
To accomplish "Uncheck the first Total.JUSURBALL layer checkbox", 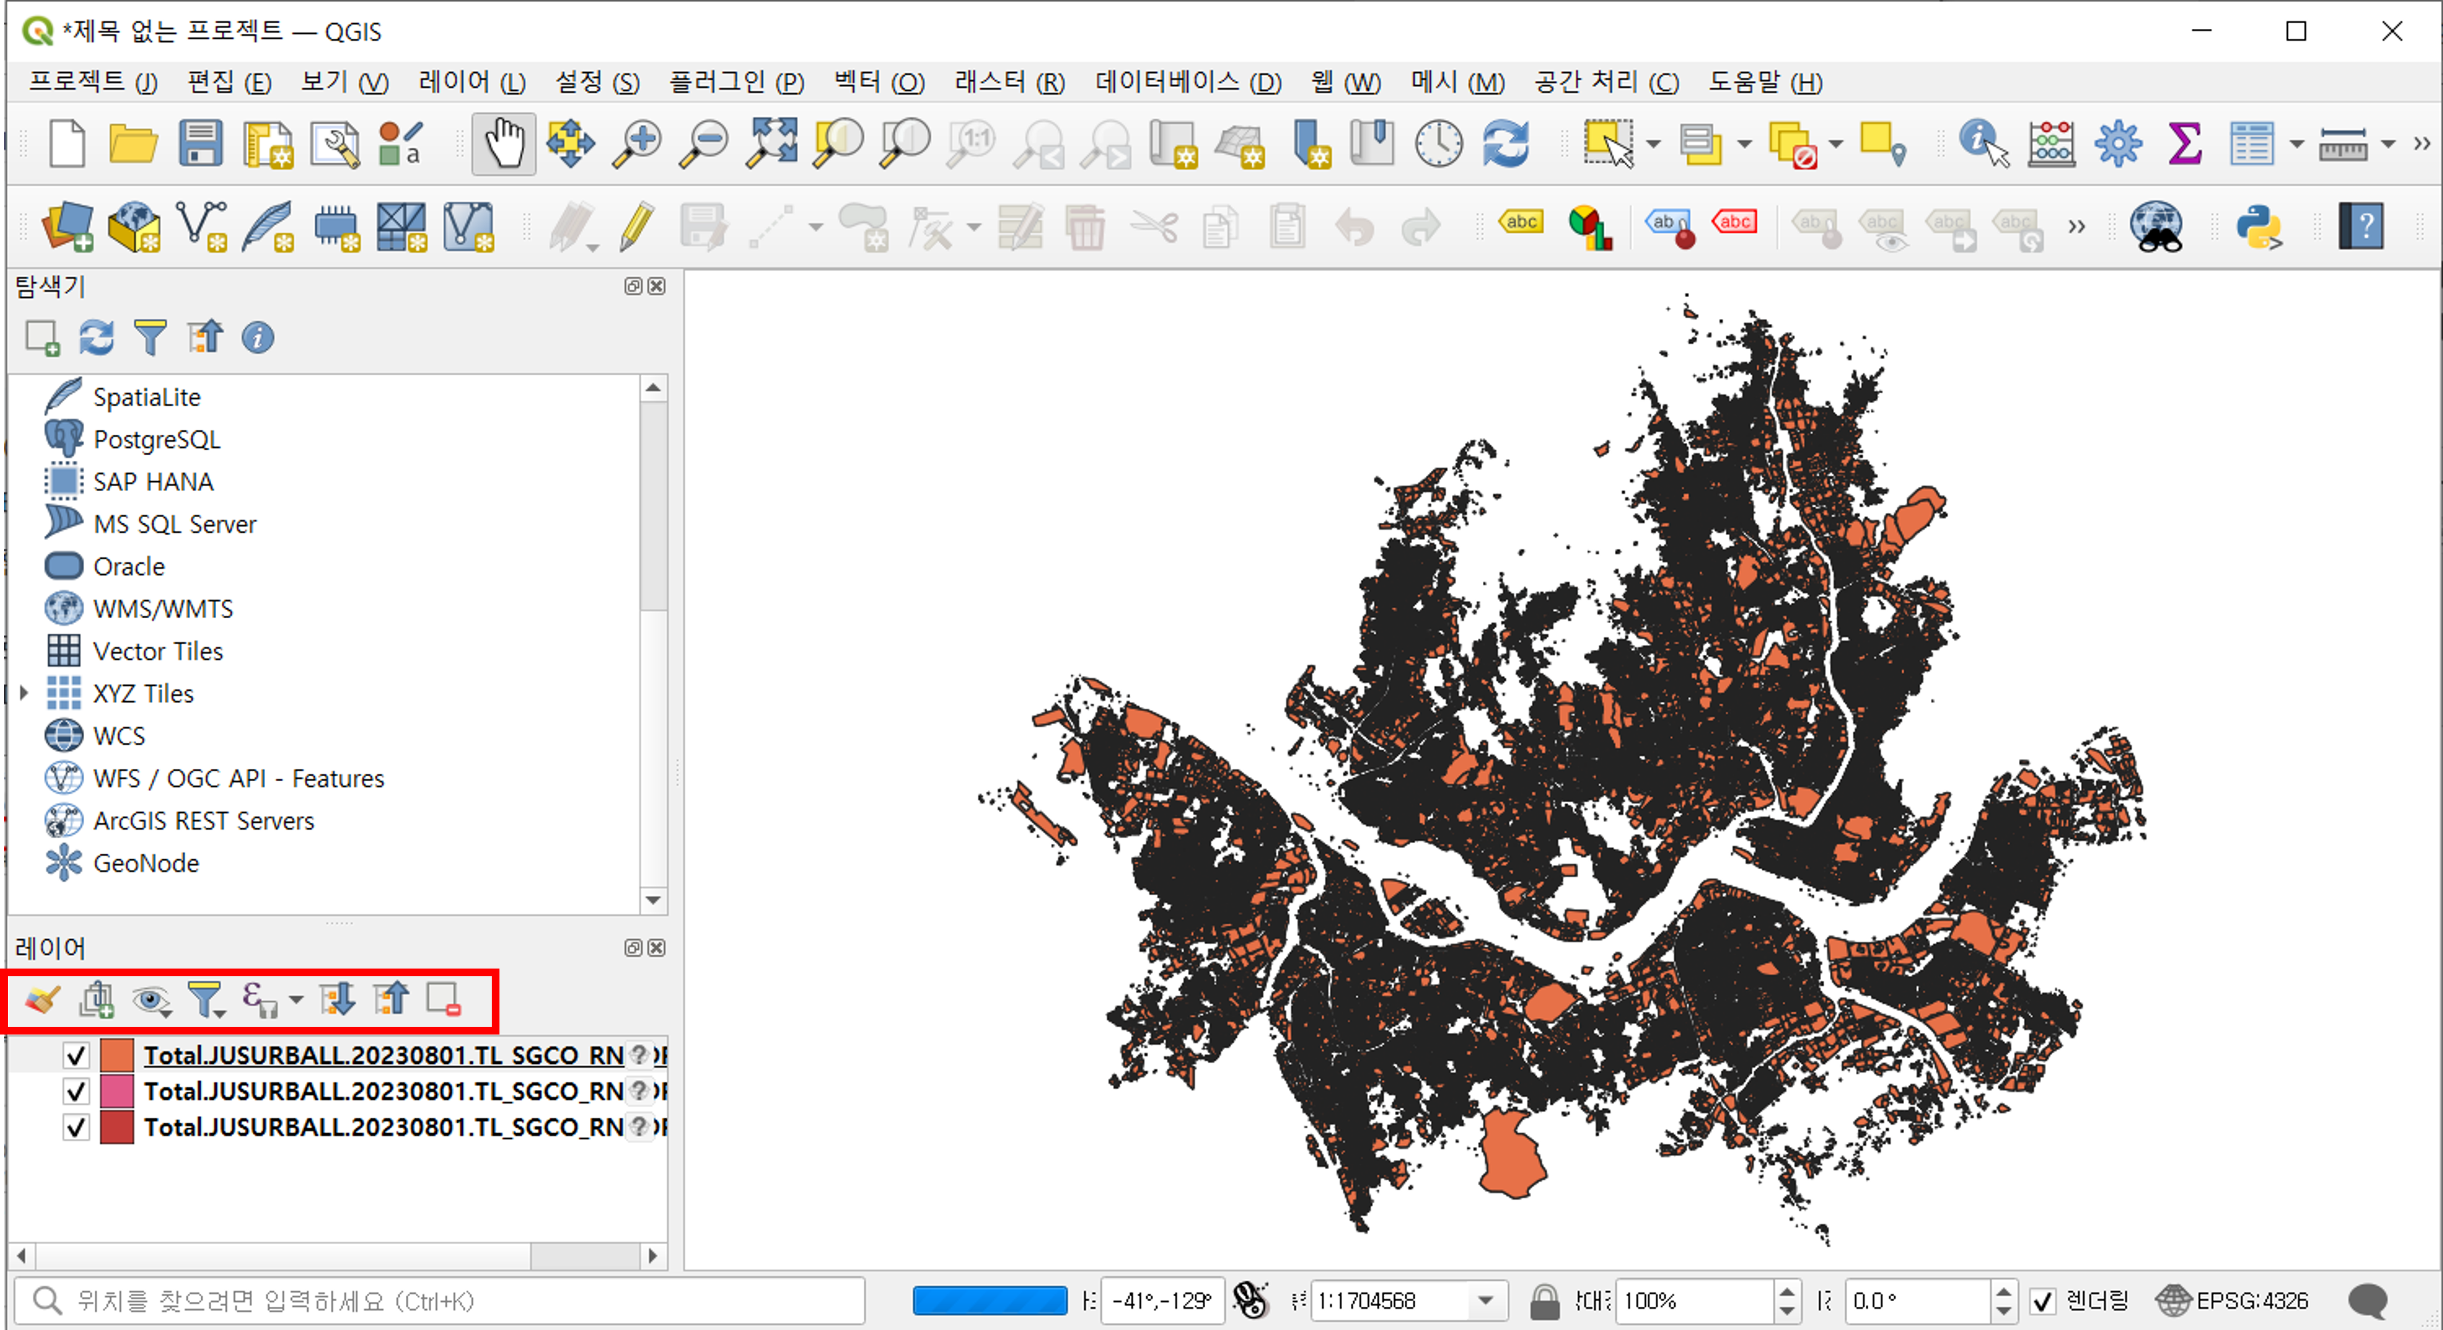I will tap(76, 1055).
